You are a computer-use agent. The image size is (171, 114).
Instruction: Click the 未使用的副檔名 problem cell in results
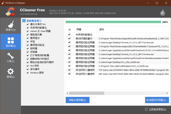(x=84, y=35)
